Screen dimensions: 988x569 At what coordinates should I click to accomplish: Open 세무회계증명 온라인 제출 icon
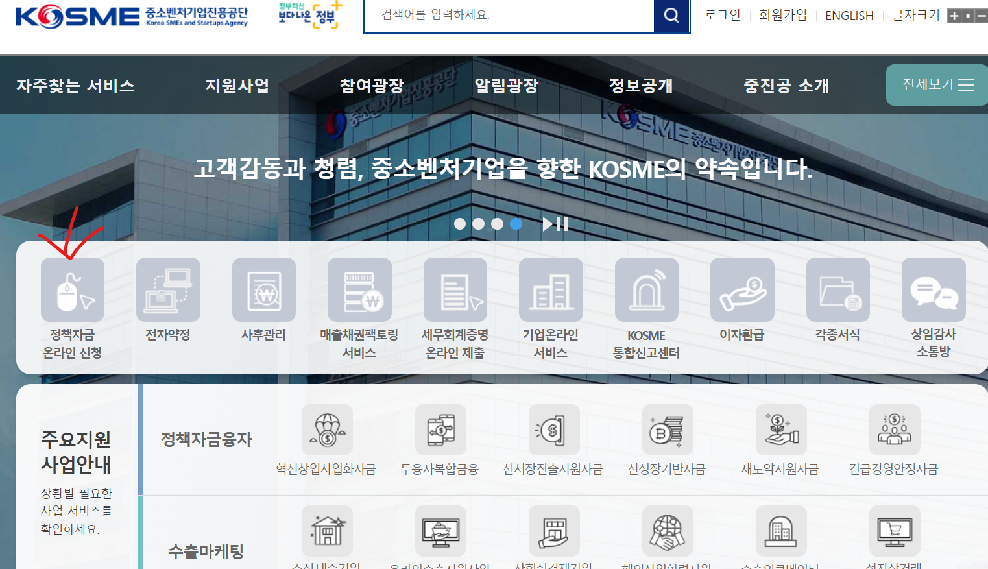tap(455, 290)
